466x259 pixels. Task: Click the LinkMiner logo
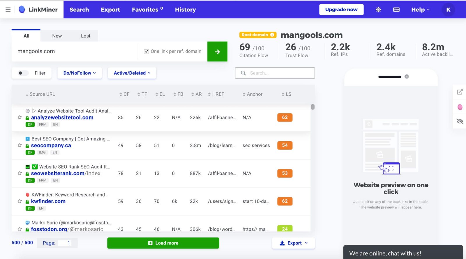tap(38, 10)
